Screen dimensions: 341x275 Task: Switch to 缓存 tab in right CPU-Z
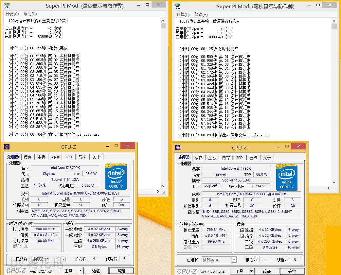199,158
